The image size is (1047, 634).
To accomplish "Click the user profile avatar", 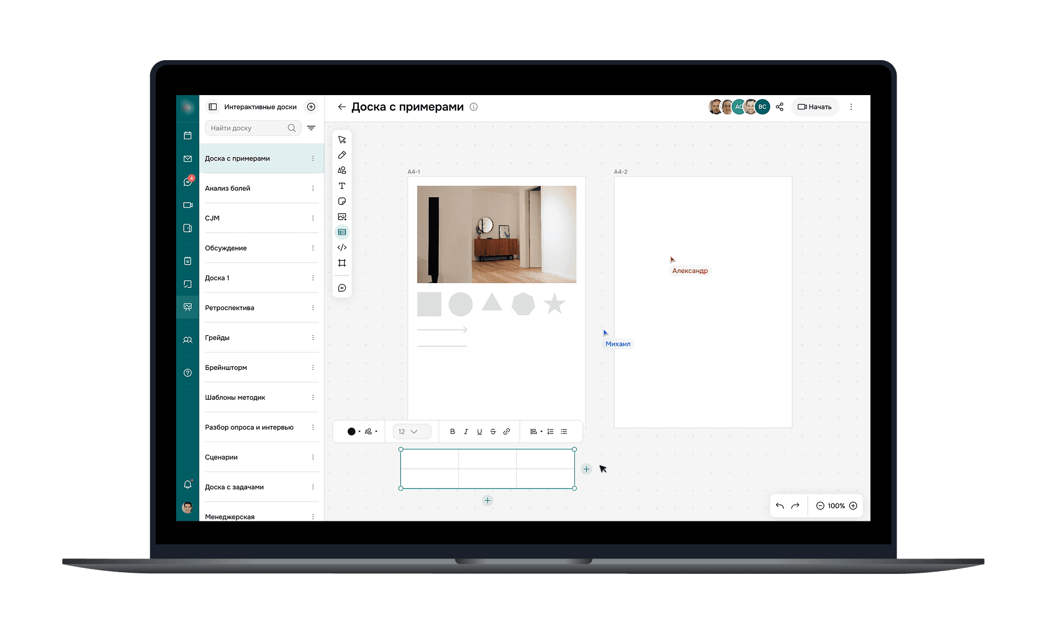I will pyautogui.click(x=188, y=508).
